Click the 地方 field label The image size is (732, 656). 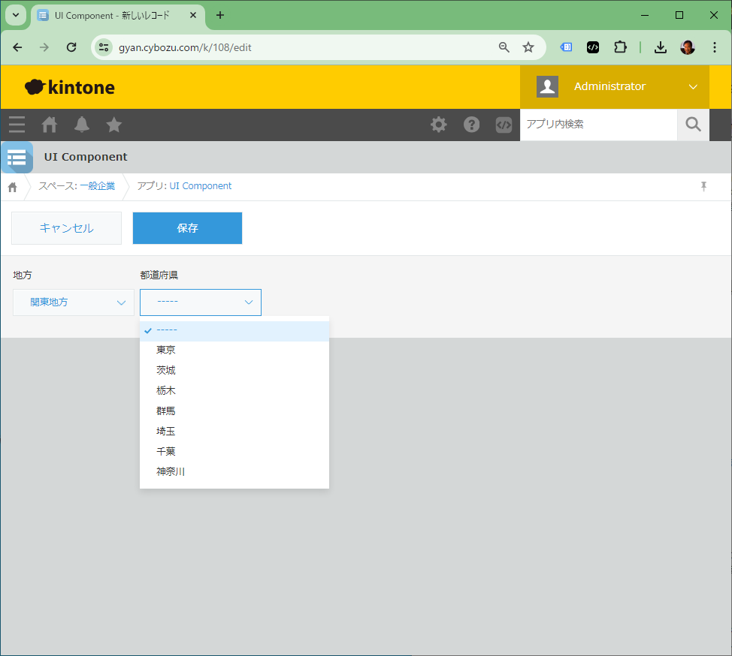(x=23, y=275)
